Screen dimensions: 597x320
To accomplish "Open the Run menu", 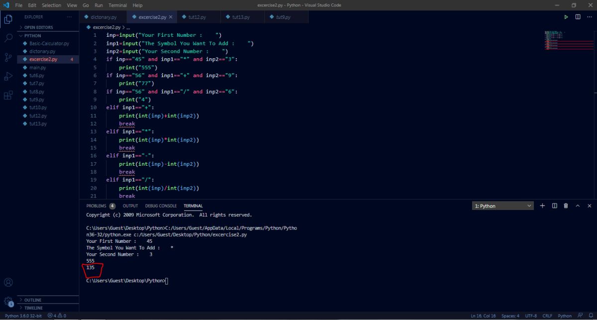I will click(x=99, y=5).
